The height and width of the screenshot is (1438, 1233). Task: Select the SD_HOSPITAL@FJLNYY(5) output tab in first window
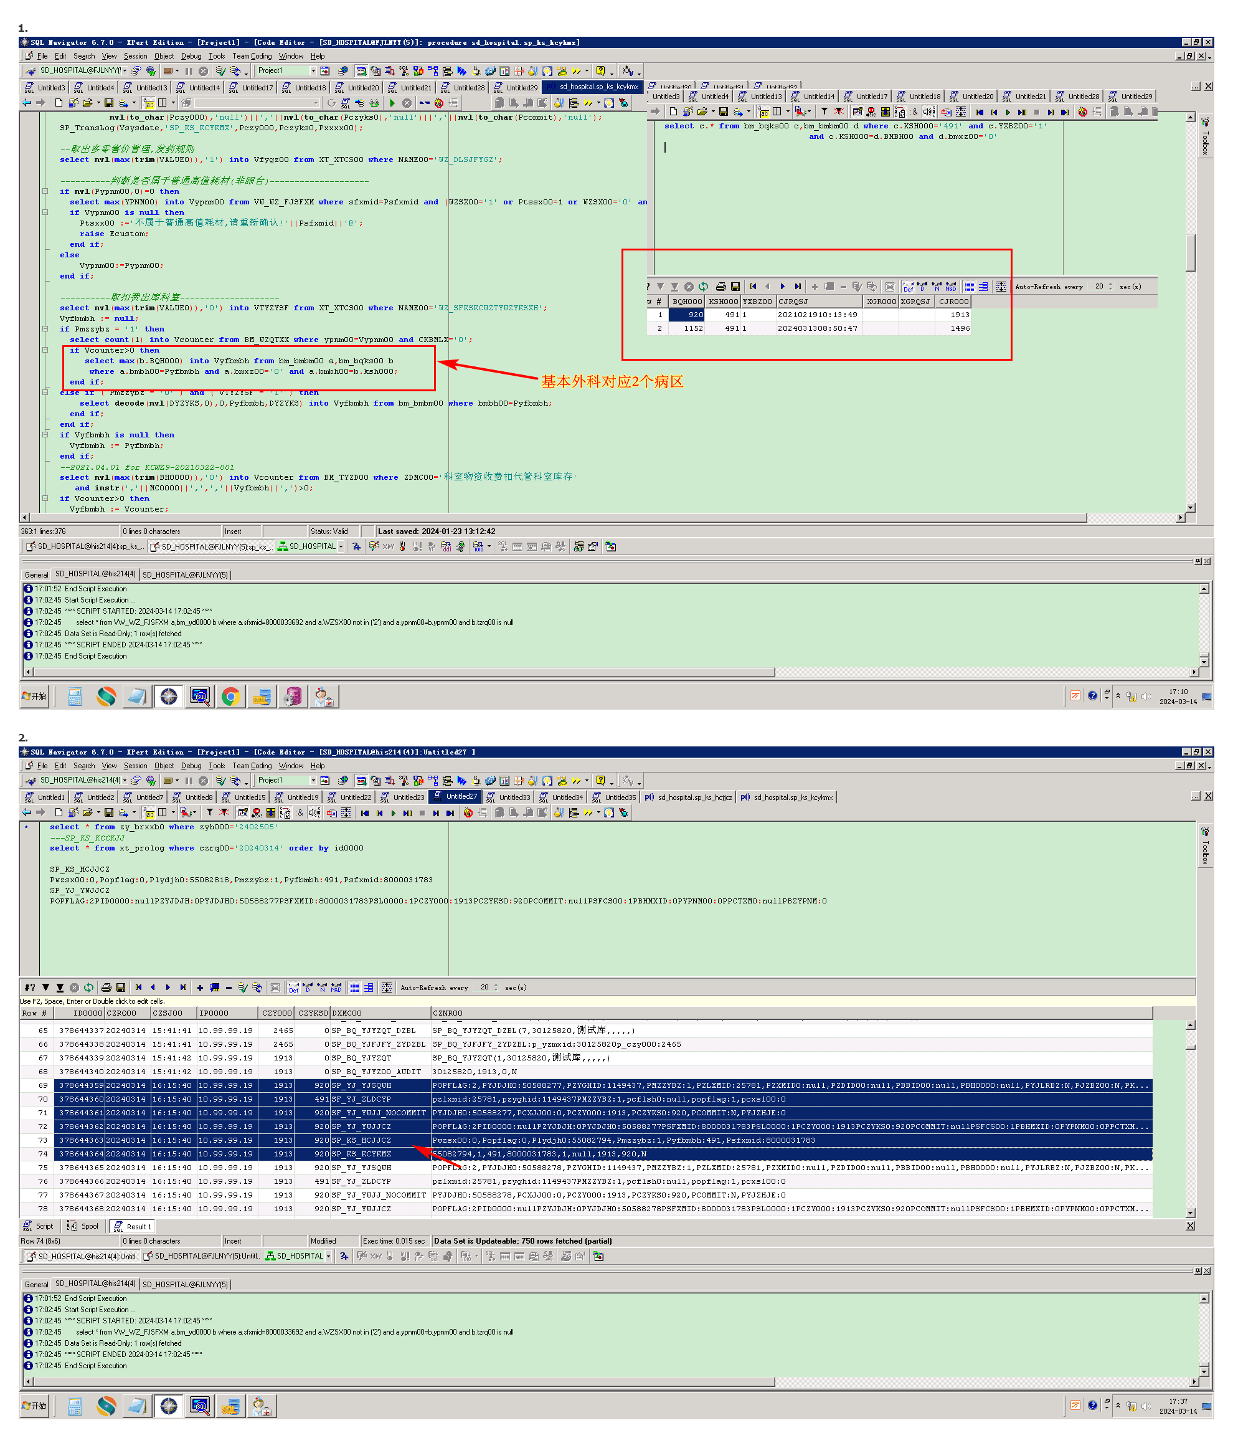coord(185,574)
